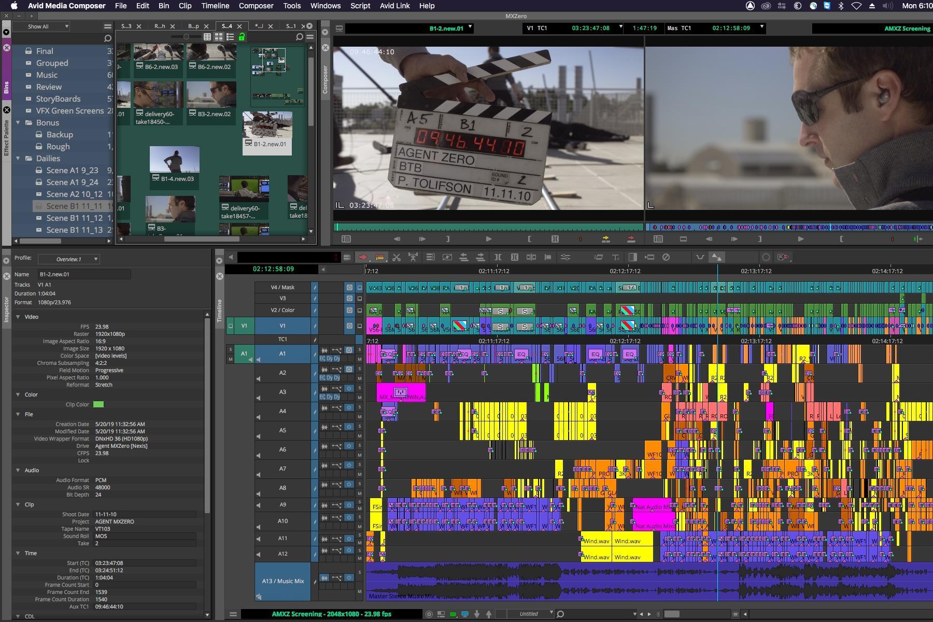
Task: Click the Title tool T icon
Action: (x=615, y=257)
